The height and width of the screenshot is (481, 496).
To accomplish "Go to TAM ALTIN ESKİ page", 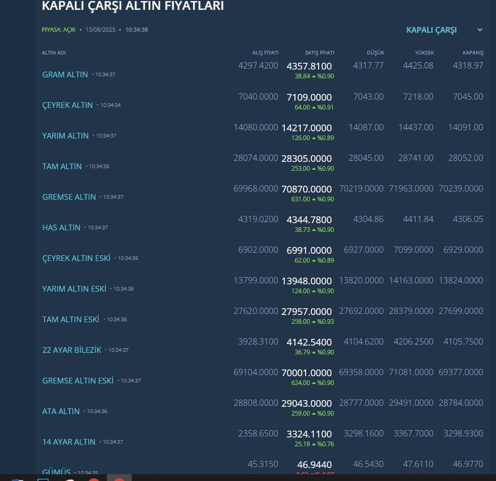I will [71, 319].
